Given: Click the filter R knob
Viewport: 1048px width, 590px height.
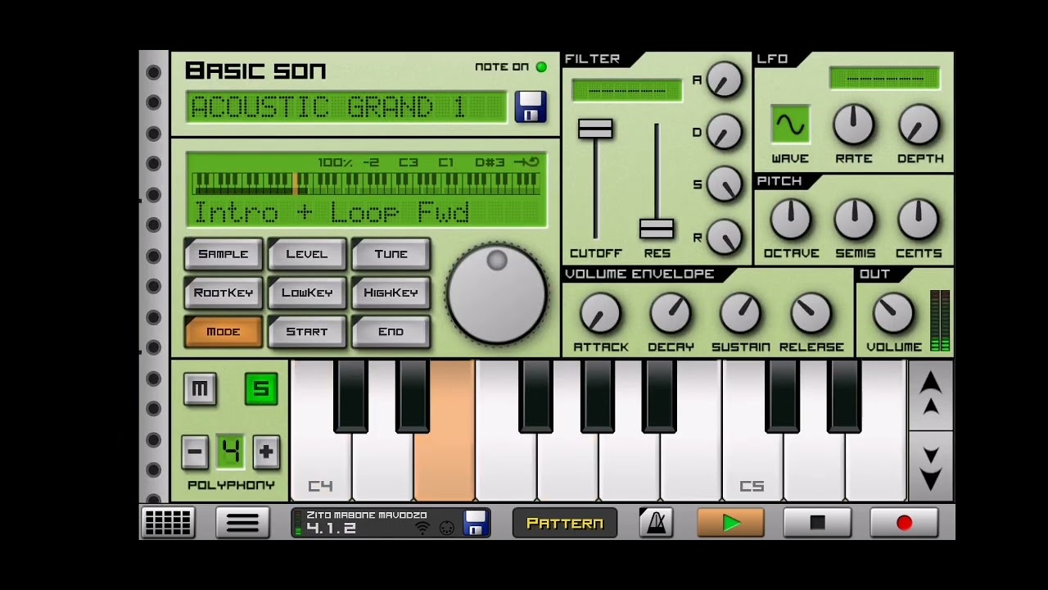Looking at the screenshot, I should (x=724, y=237).
